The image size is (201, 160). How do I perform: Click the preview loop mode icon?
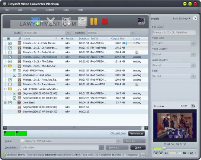click(184, 153)
